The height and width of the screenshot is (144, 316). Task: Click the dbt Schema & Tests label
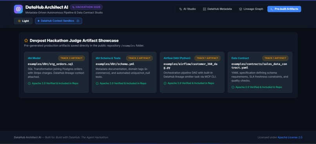108,58
